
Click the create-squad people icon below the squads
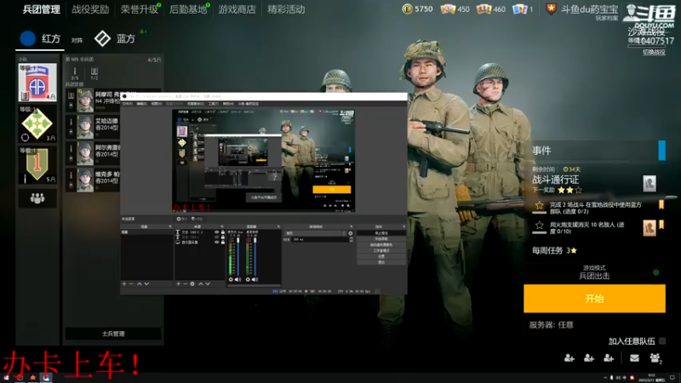tap(37, 198)
